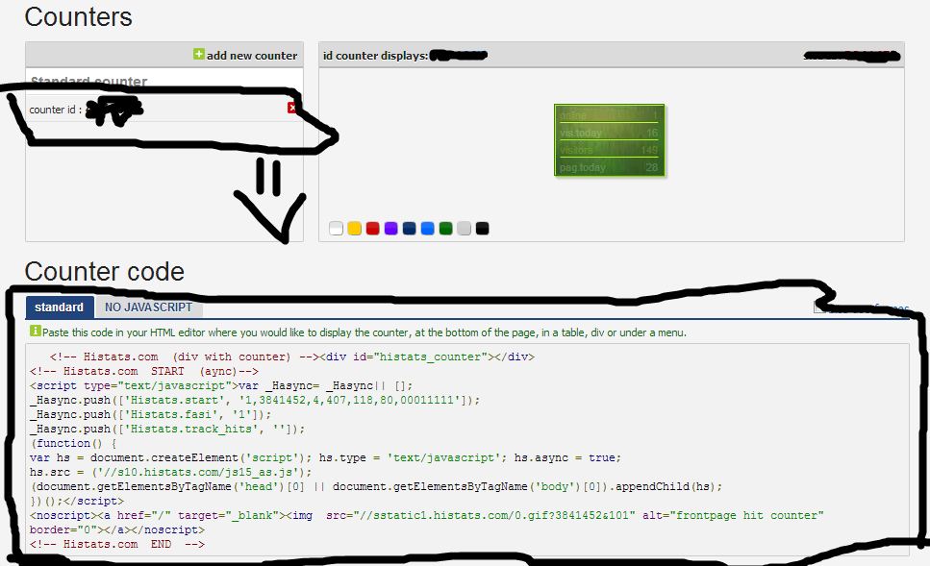
Task: Choose the red counter color swatch
Action: coord(372,229)
